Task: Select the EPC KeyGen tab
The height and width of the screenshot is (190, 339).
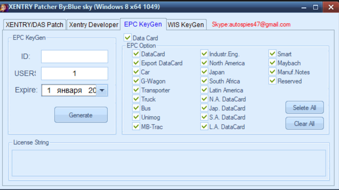Action: pyautogui.click(x=143, y=24)
